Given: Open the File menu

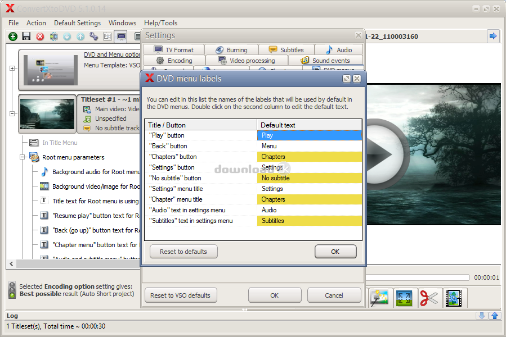Looking at the screenshot, I should 14,23.
